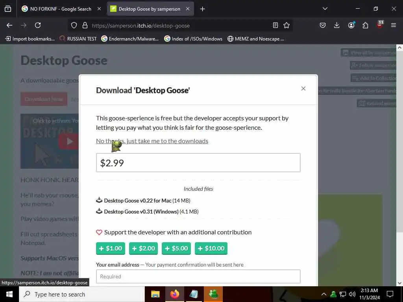This screenshot has width=403, height=302.
Task: Click the Add to Collection button behind dialog
Action: click(x=374, y=78)
